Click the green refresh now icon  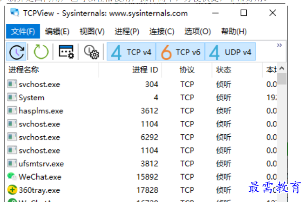click(x=41, y=52)
